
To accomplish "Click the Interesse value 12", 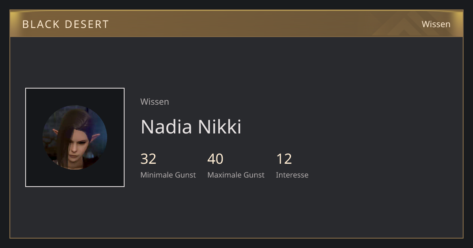I will 284,159.
